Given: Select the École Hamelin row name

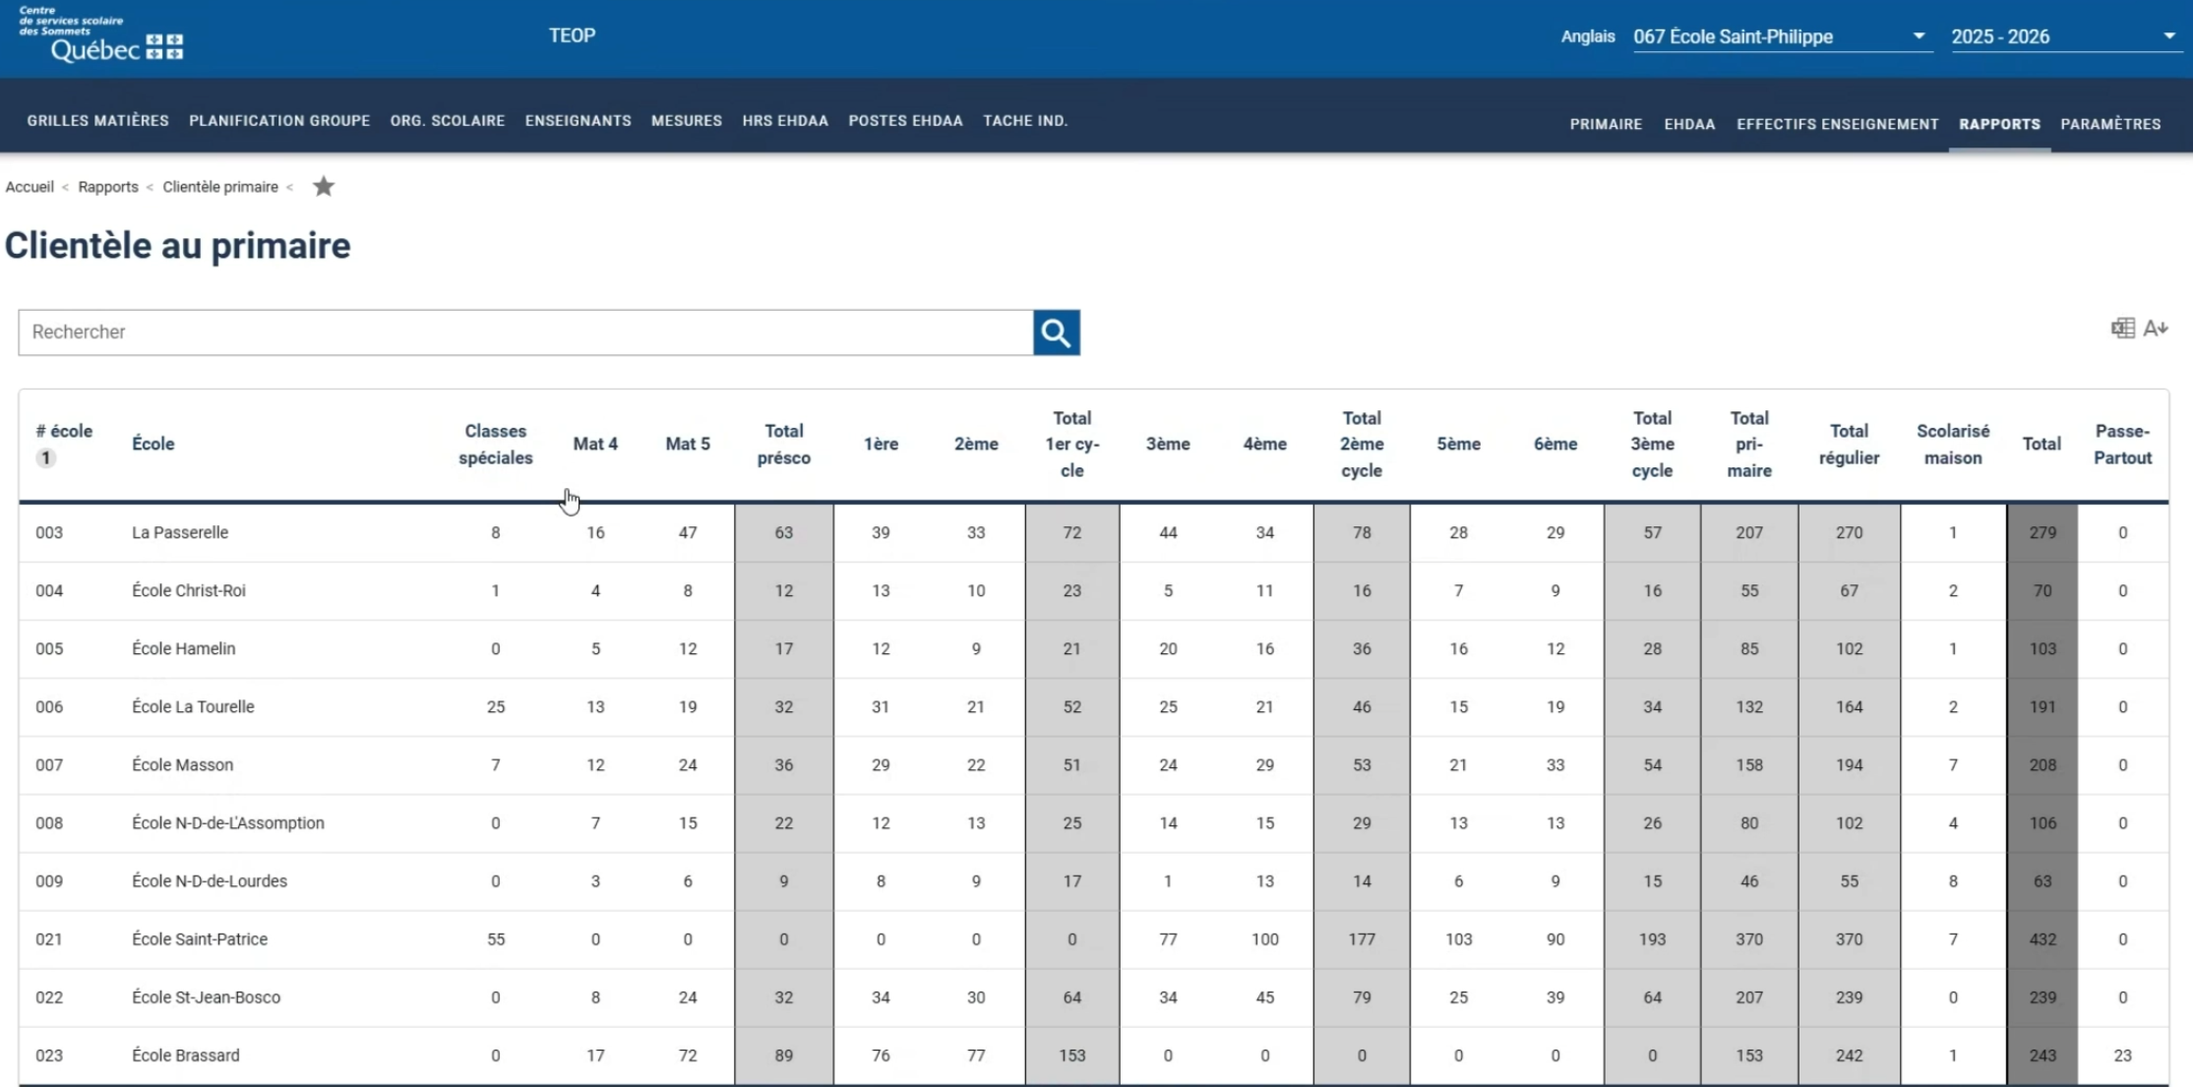Looking at the screenshot, I should click(x=184, y=648).
